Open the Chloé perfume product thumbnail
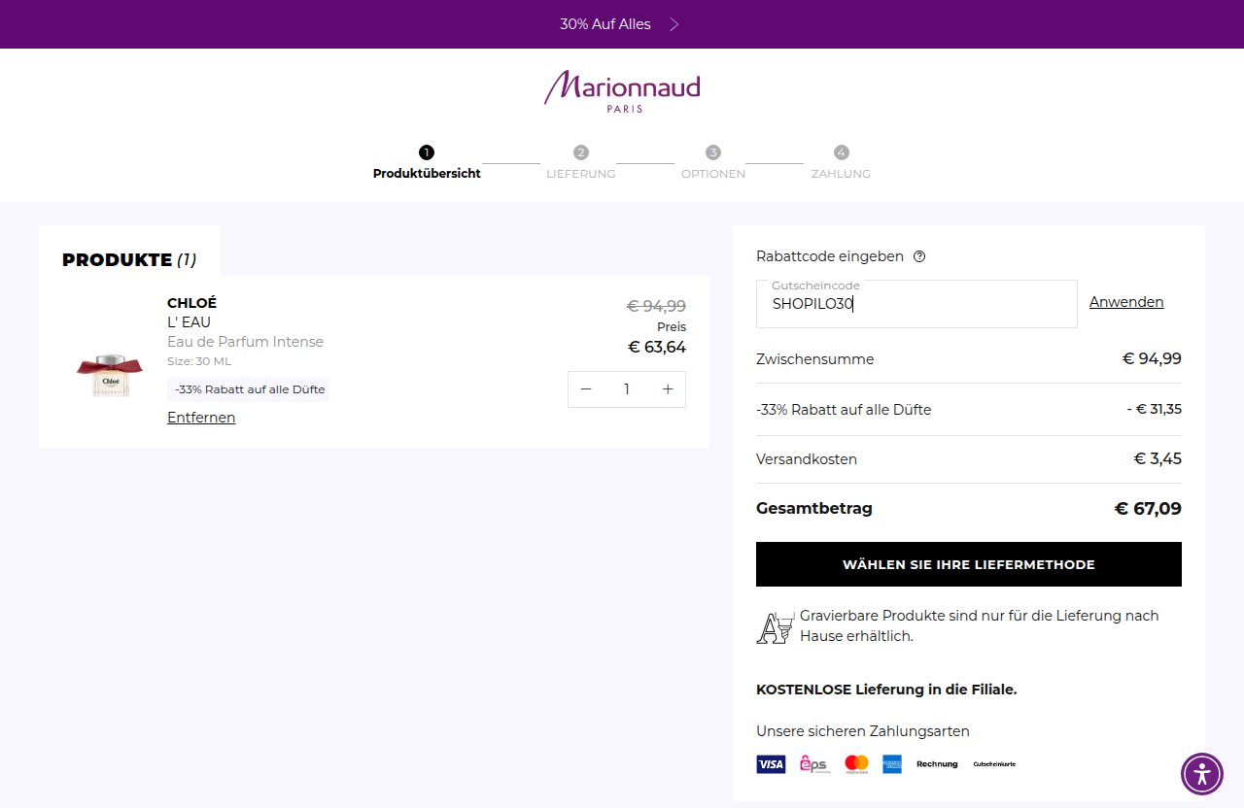 click(110, 375)
